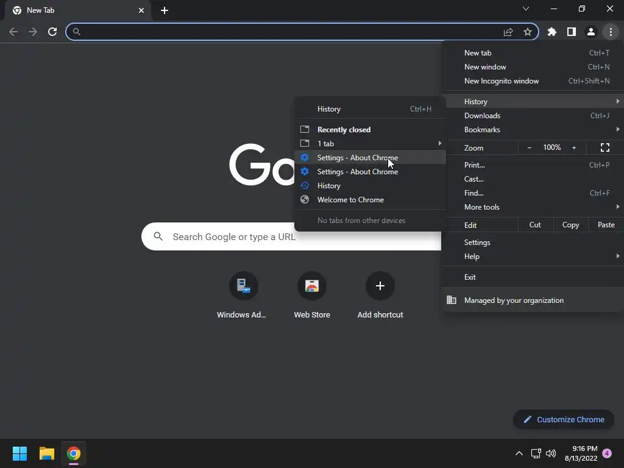Click Chrome icon in the taskbar
The height and width of the screenshot is (468, 624).
74,453
